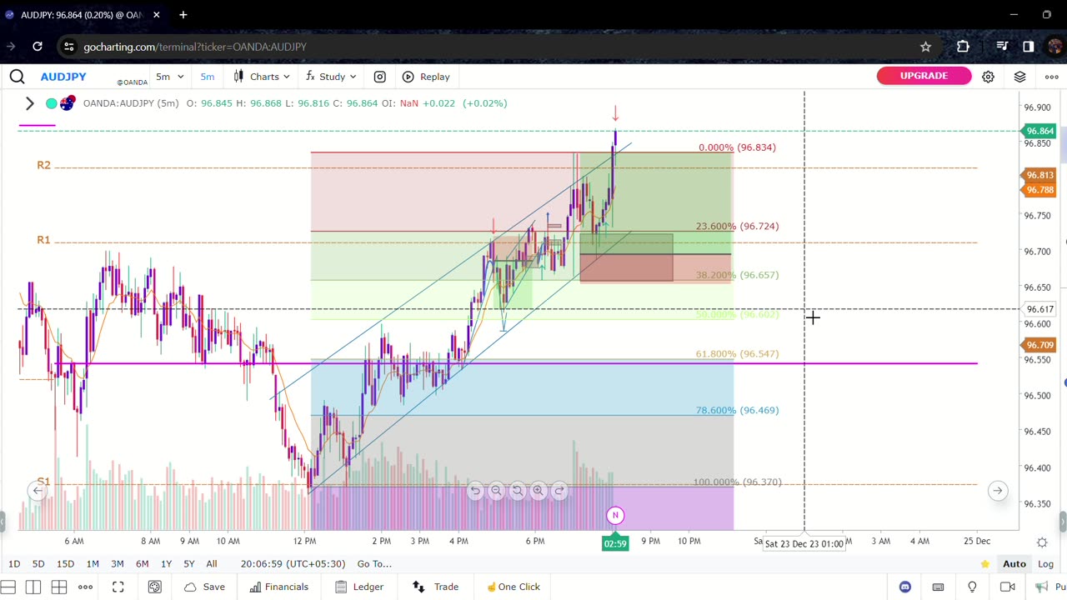Click the current price label 96.864
This screenshot has height=600, width=1067.
(x=1039, y=131)
